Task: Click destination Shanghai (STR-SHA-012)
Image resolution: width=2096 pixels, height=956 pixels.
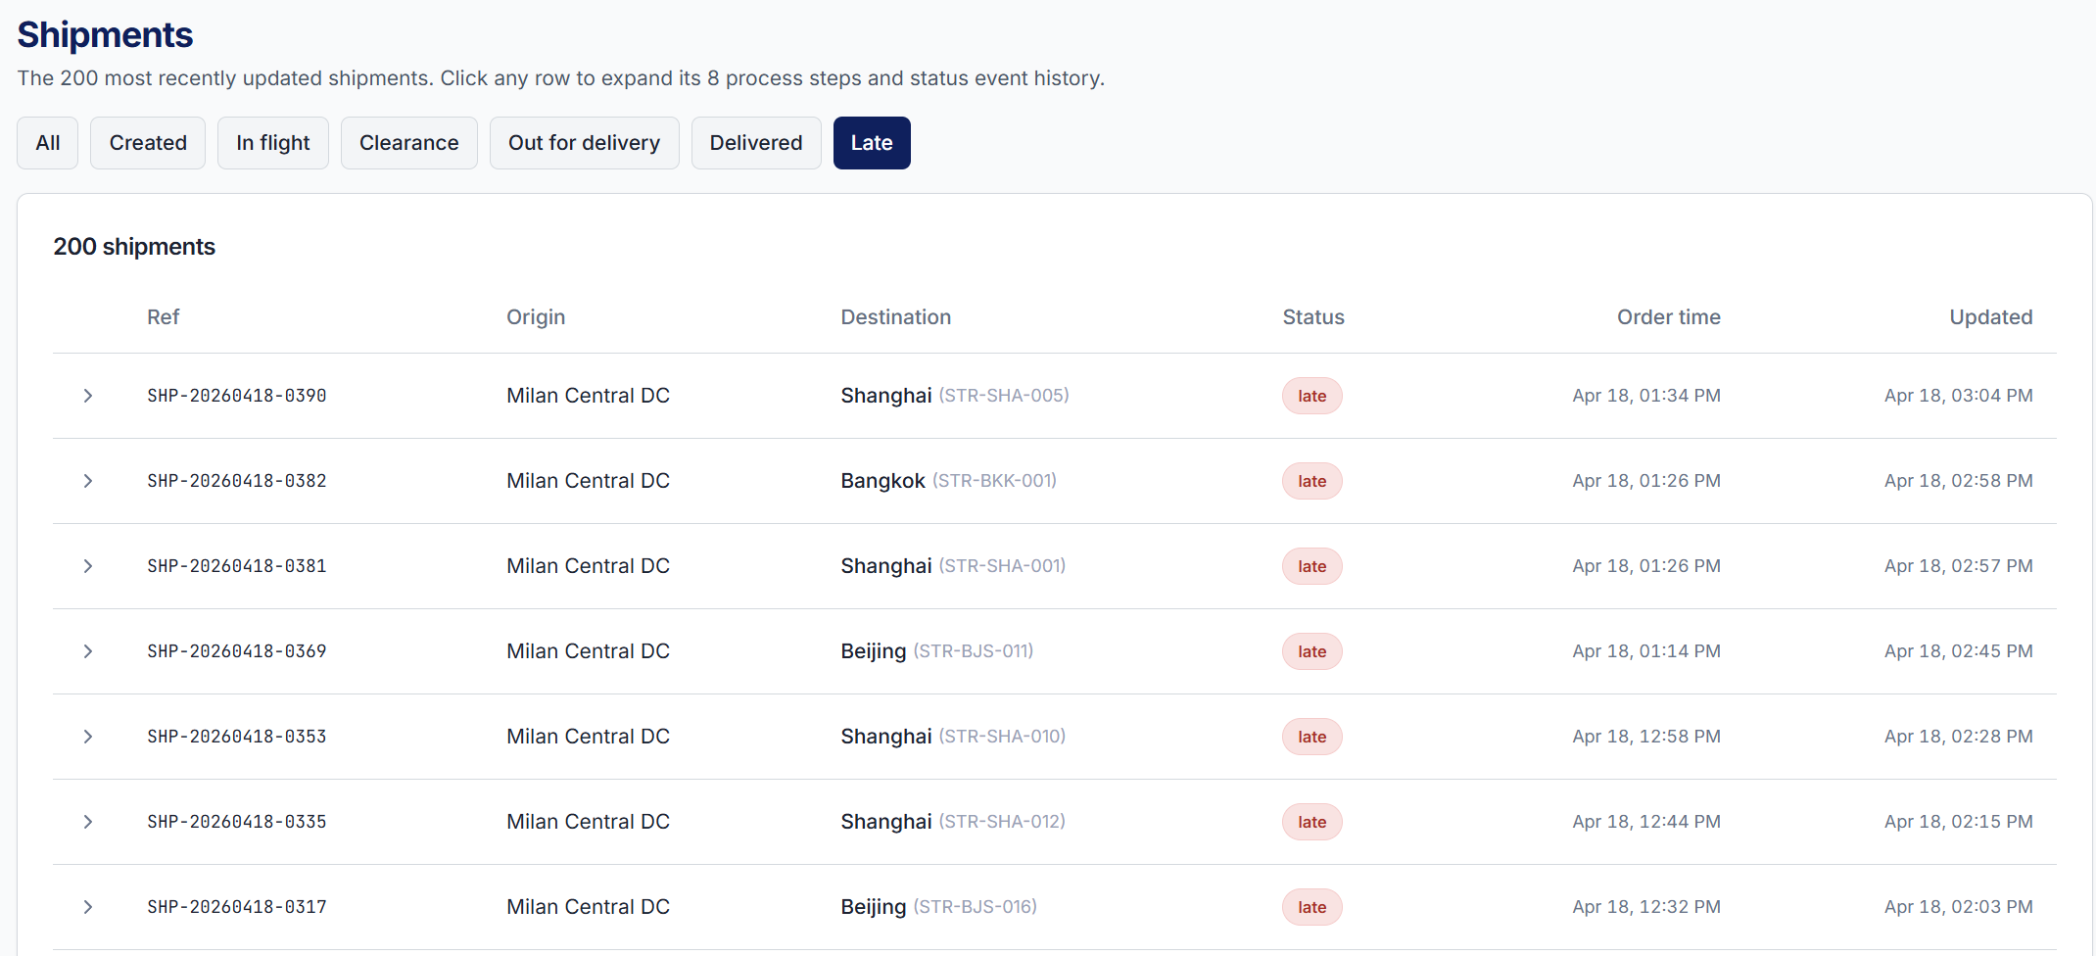Action: coord(953,822)
